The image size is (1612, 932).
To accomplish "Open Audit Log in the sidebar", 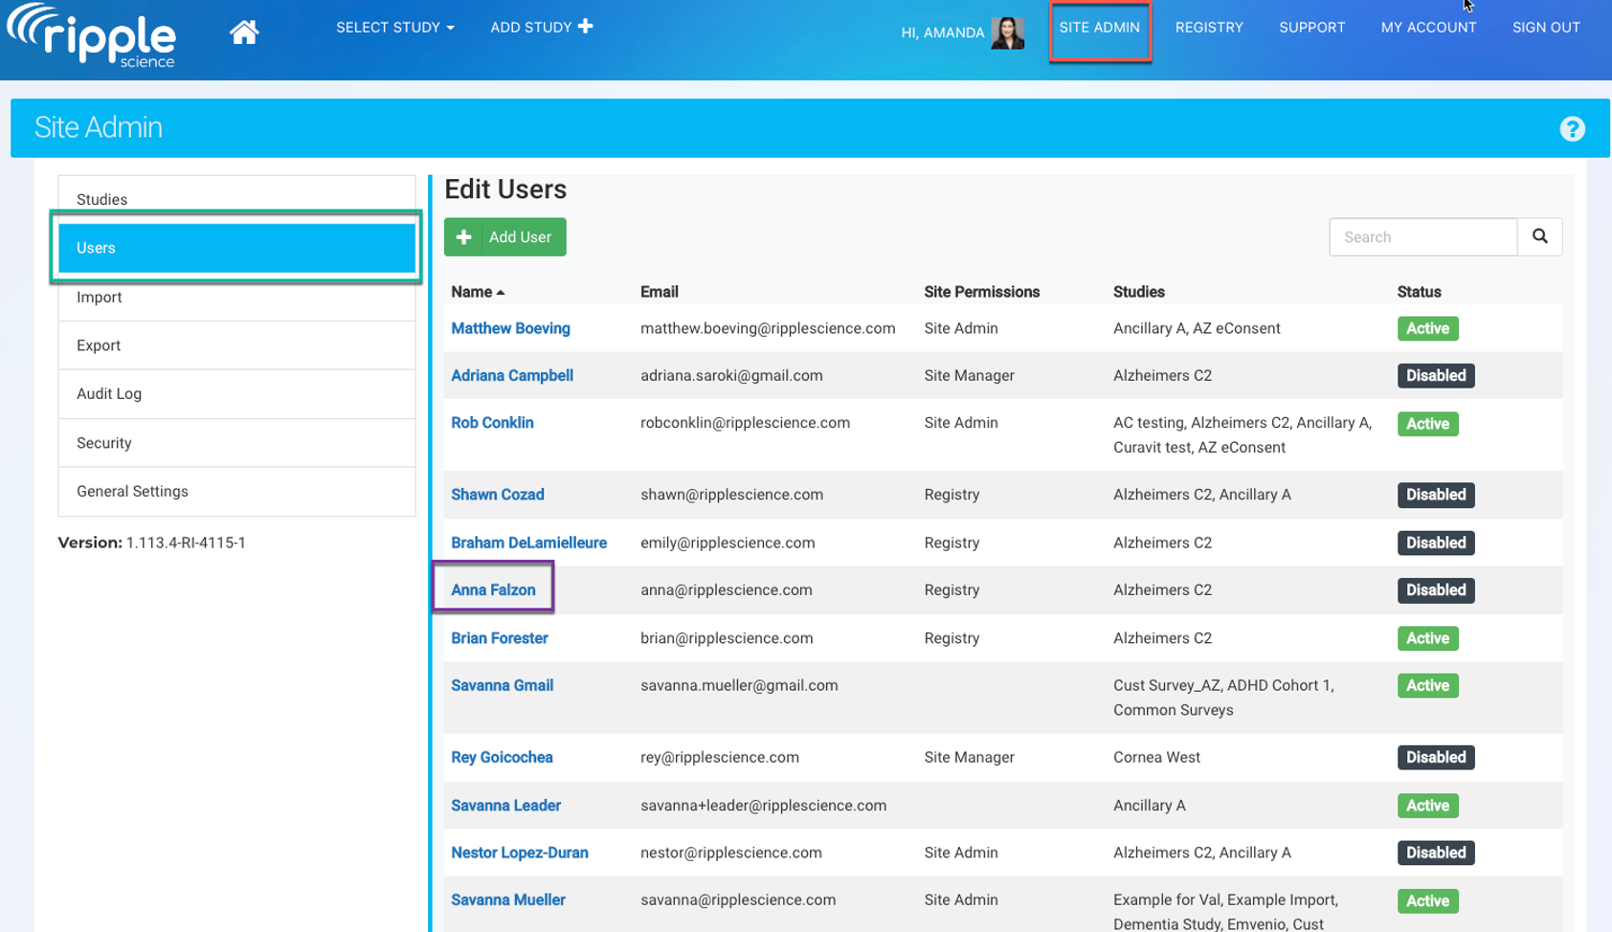I will point(236,394).
